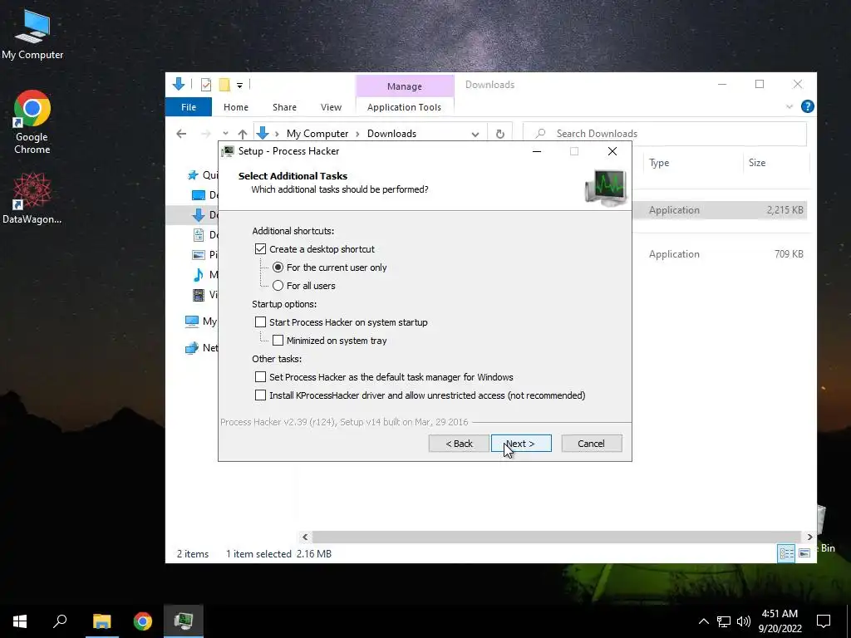Open Explorer Help question mark icon
Image resolution: width=851 pixels, height=638 pixels.
808,106
